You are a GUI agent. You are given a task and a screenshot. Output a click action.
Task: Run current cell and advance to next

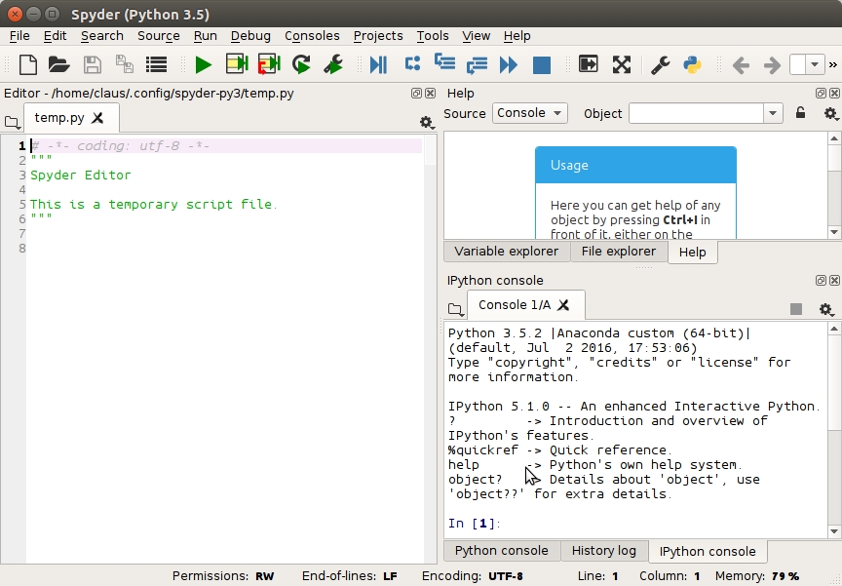click(x=269, y=65)
